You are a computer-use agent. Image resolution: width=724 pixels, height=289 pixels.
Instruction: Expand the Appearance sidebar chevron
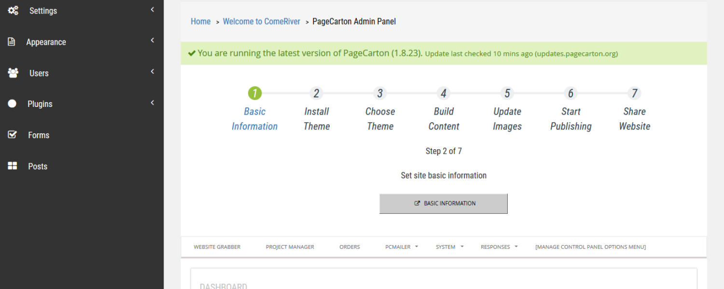pyautogui.click(x=153, y=40)
